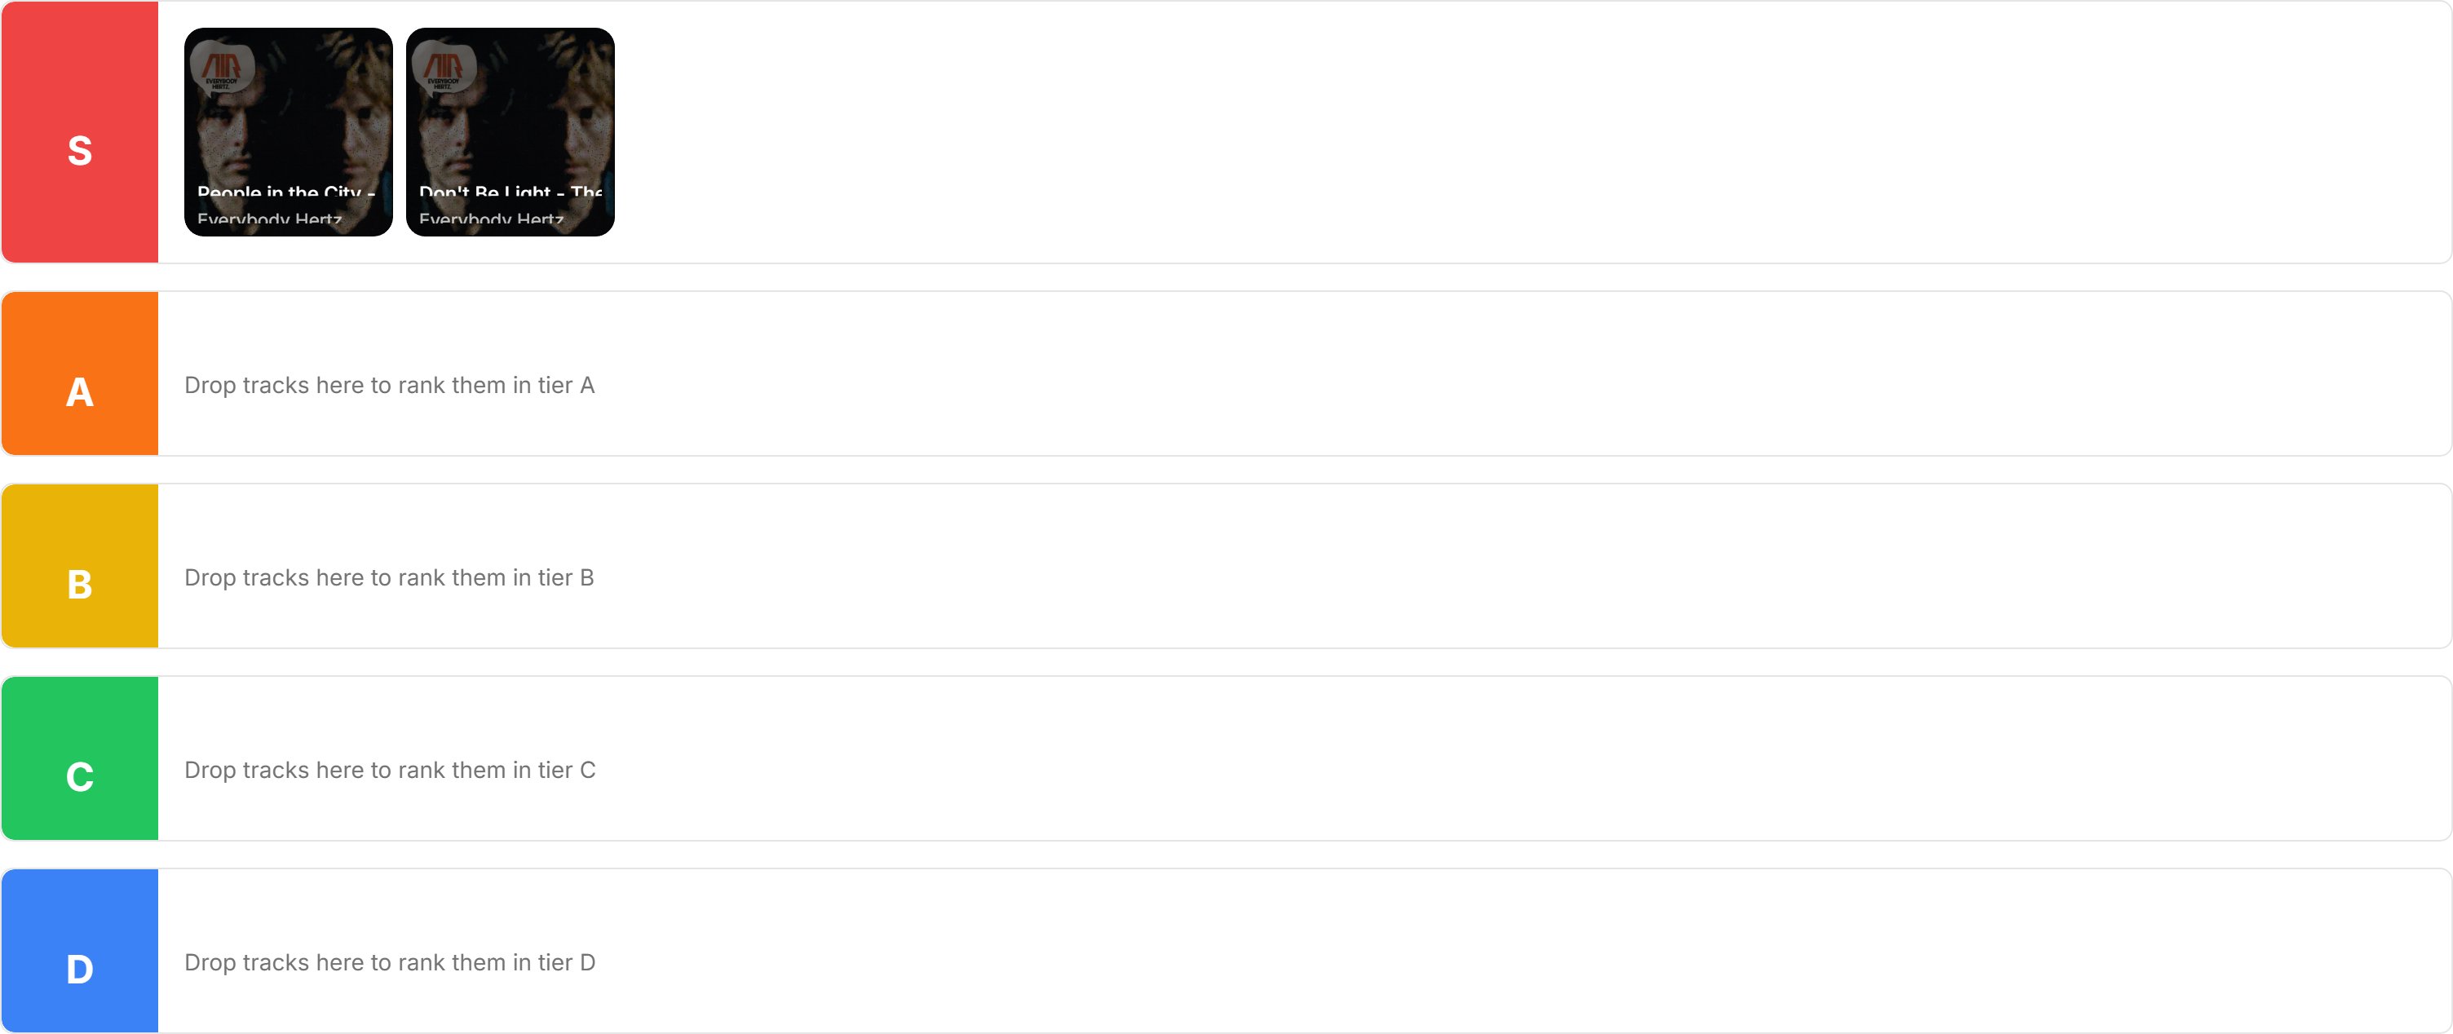
Task: Click the "Don't Be Light" track title
Action: click(x=510, y=193)
